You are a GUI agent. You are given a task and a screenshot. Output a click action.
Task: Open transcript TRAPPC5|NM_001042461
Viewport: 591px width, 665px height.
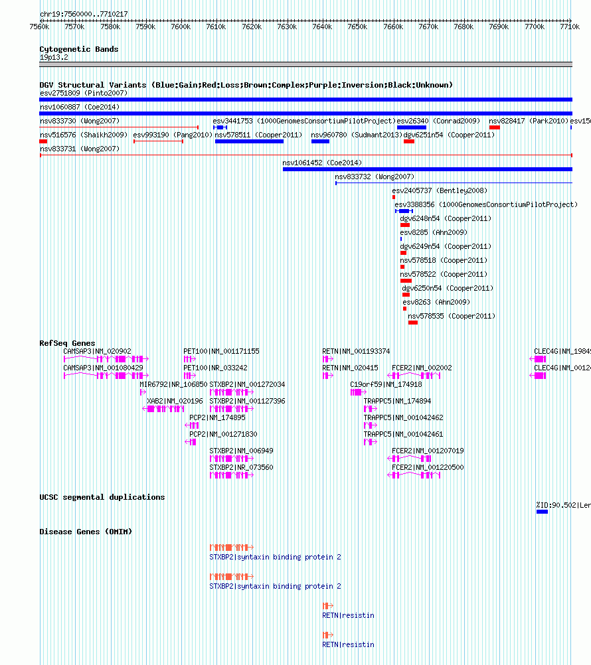(x=404, y=434)
